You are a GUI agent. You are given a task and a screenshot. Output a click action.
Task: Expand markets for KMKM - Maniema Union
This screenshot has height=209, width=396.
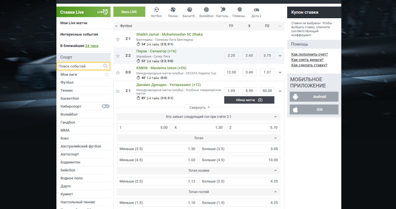[x=280, y=73]
